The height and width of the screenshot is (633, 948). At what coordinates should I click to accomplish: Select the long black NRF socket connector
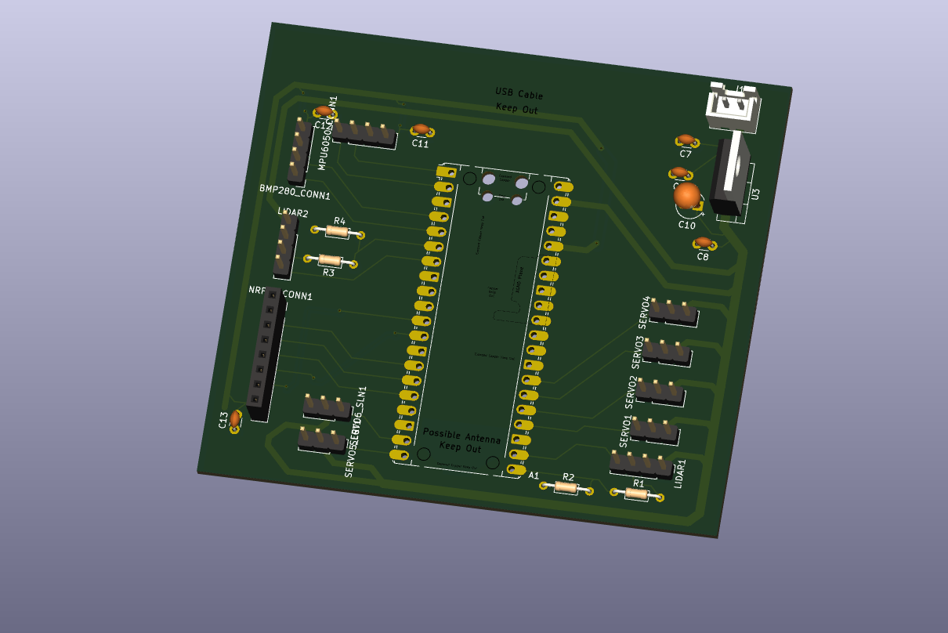(x=264, y=350)
